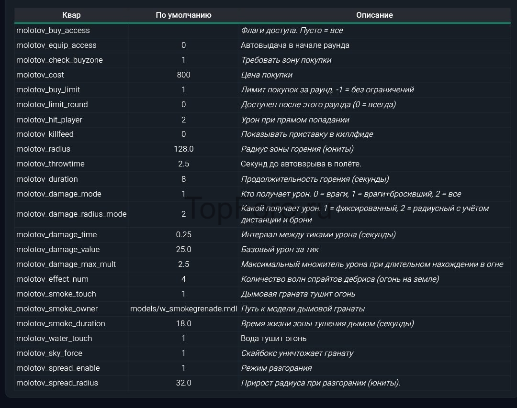Click the molotov_damage_value default 25.0
The image size is (517, 408).
click(x=184, y=250)
